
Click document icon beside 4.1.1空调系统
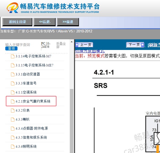[13, 92]
